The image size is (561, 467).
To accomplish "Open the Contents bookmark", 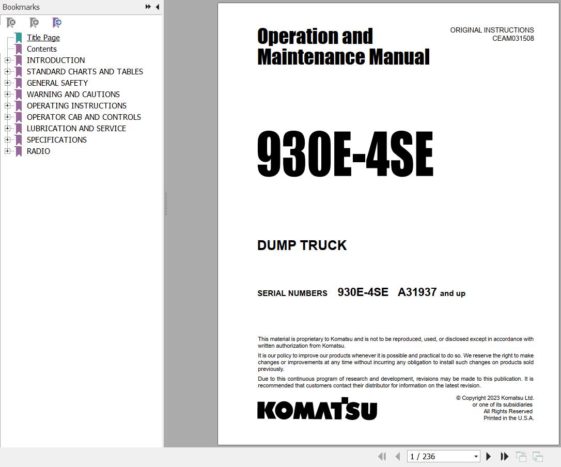I will 41,49.
